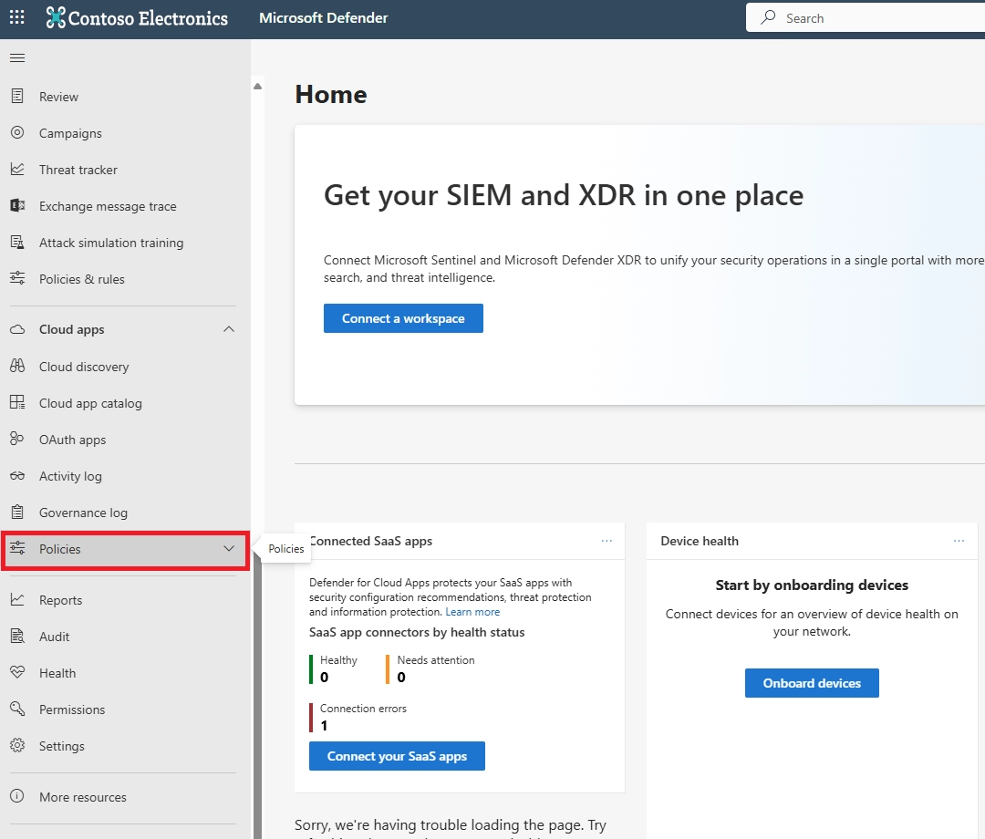Click the Healthy connector count
Image resolution: width=985 pixels, height=839 pixels.
tap(324, 677)
